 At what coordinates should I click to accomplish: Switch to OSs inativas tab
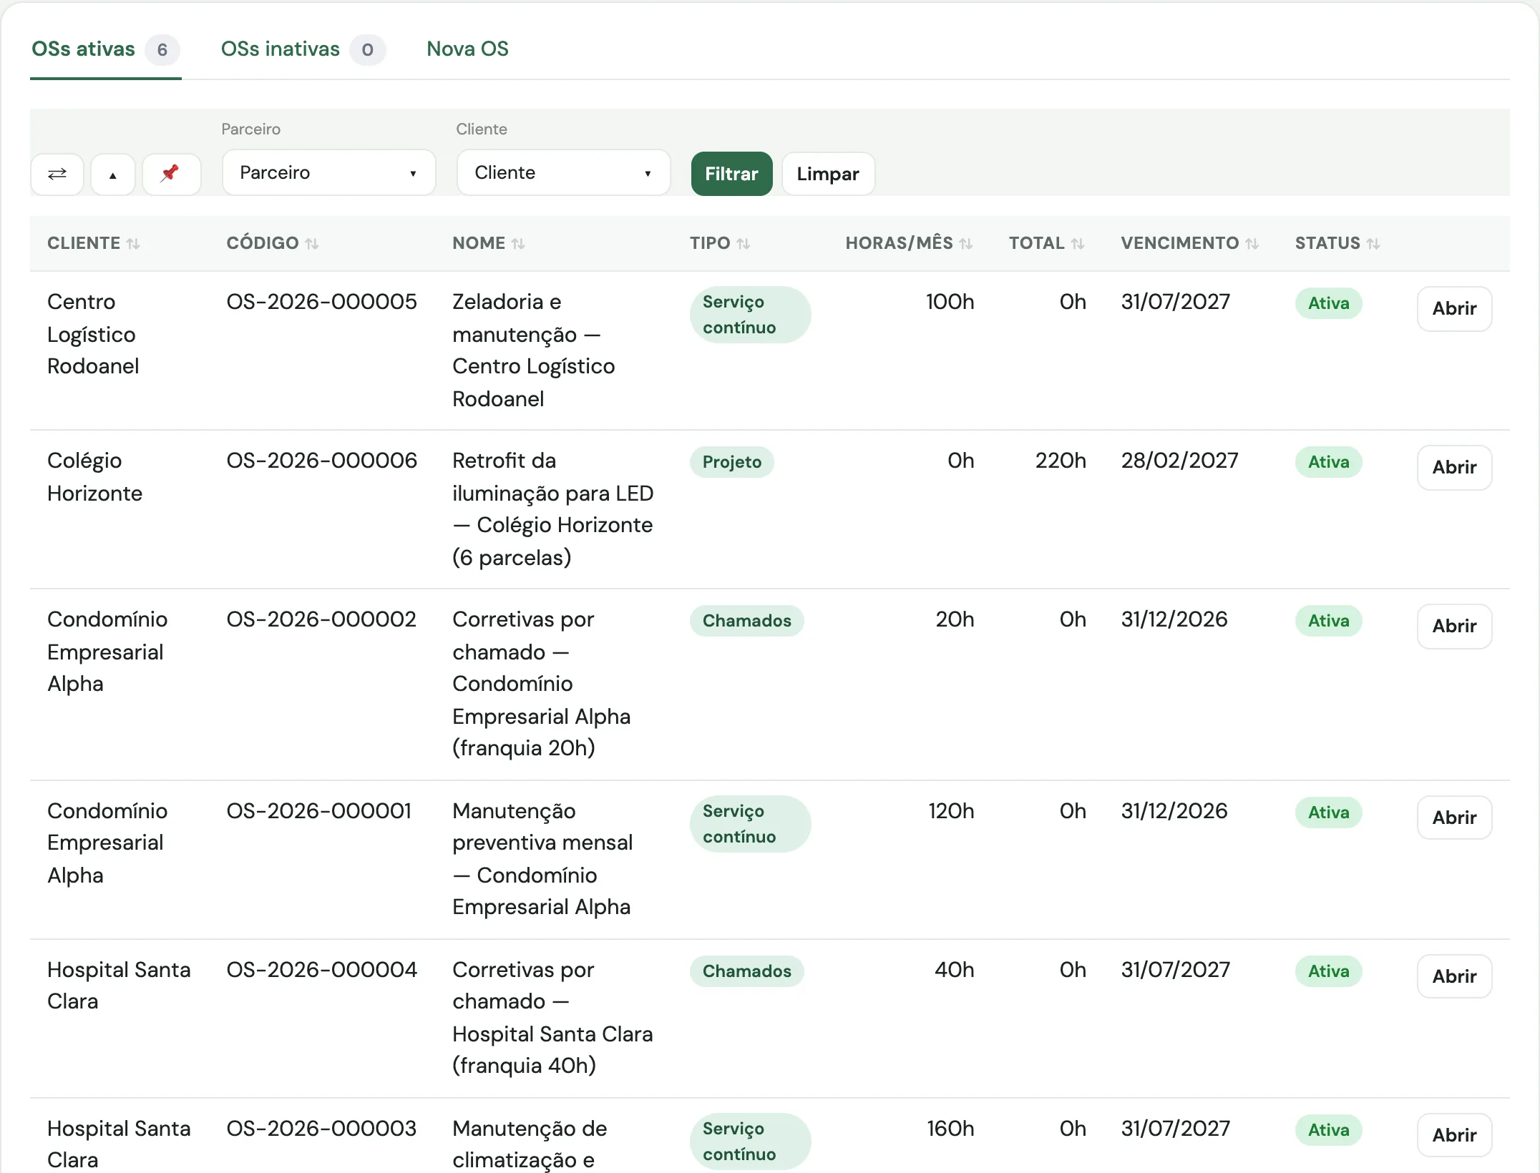(x=303, y=49)
